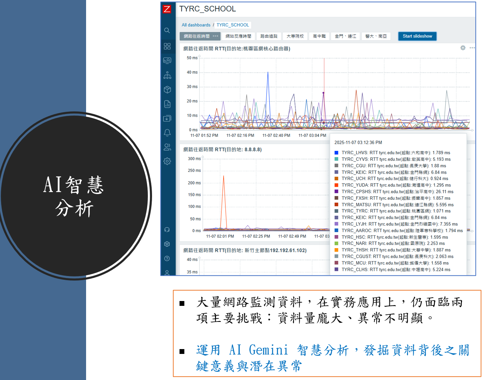Open the Dashboards icon in the sidebar
The height and width of the screenshot is (380, 487).
click(x=167, y=46)
